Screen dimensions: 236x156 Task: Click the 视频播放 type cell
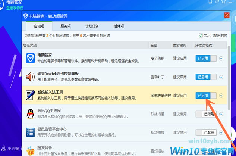157,132
